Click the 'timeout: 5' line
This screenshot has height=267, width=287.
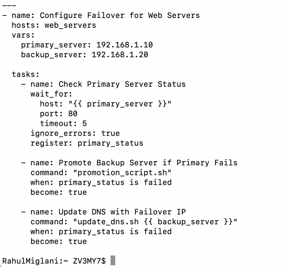click(x=63, y=123)
